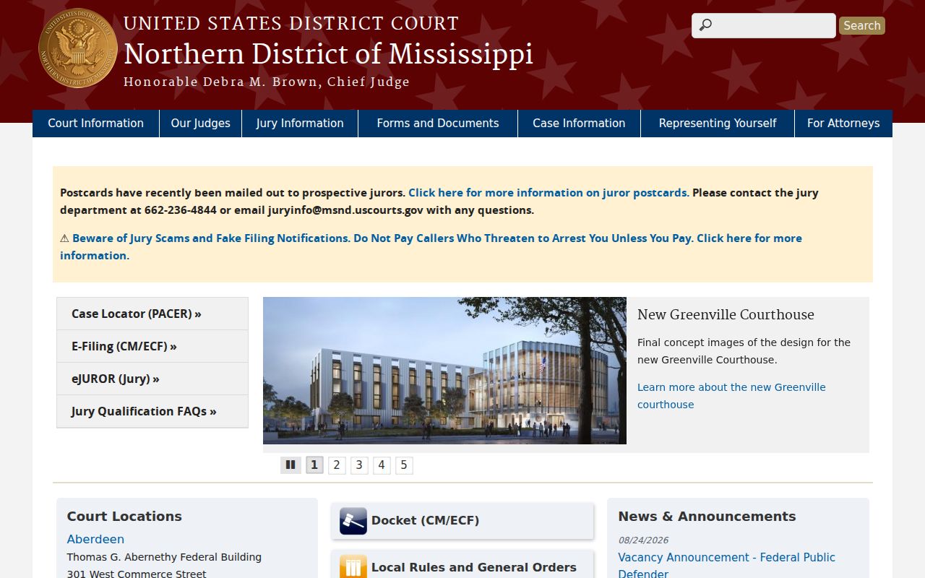Image resolution: width=925 pixels, height=578 pixels.
Task: Click the Search button
Action: 862,25
